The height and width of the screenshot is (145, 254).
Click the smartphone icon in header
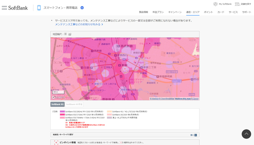(x=39, y=8)
